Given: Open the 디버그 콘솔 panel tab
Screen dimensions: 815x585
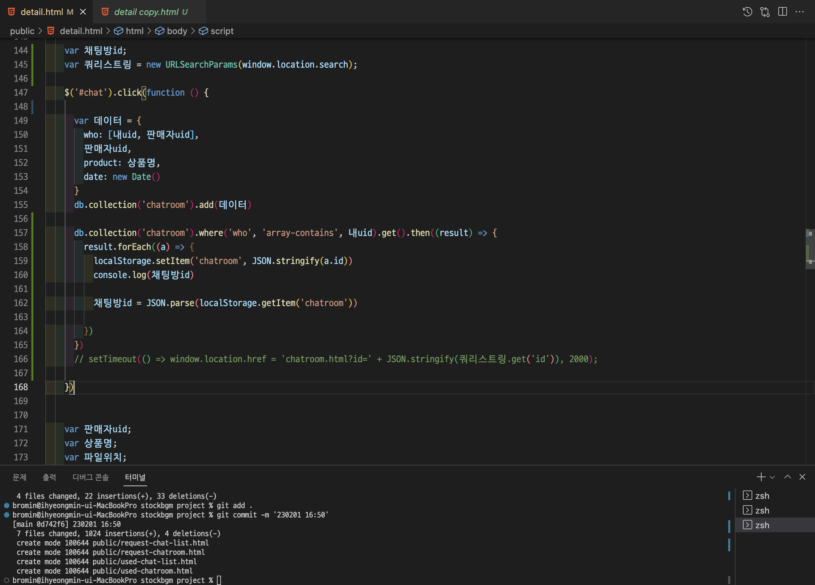Looking at the screenshot, I should (90, 477).
